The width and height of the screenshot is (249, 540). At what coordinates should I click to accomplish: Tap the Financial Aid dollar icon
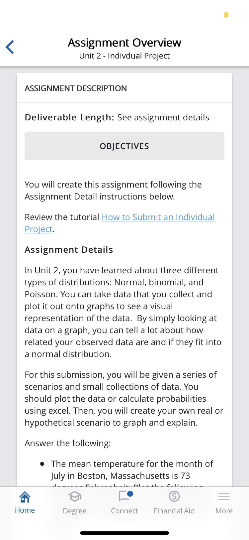click(x=174, y=496)
